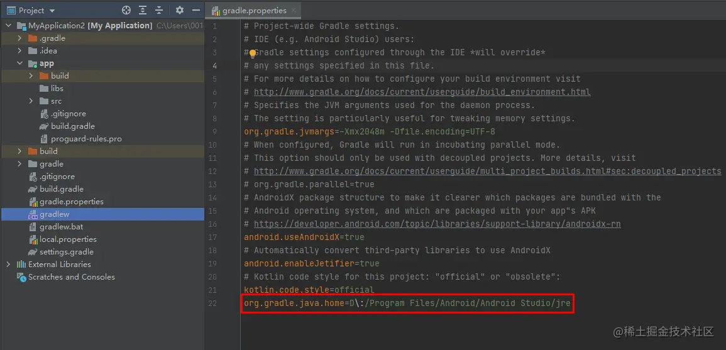Close the gradle.properties tab
The image size is (726, 350).
[x=294, y=10]
